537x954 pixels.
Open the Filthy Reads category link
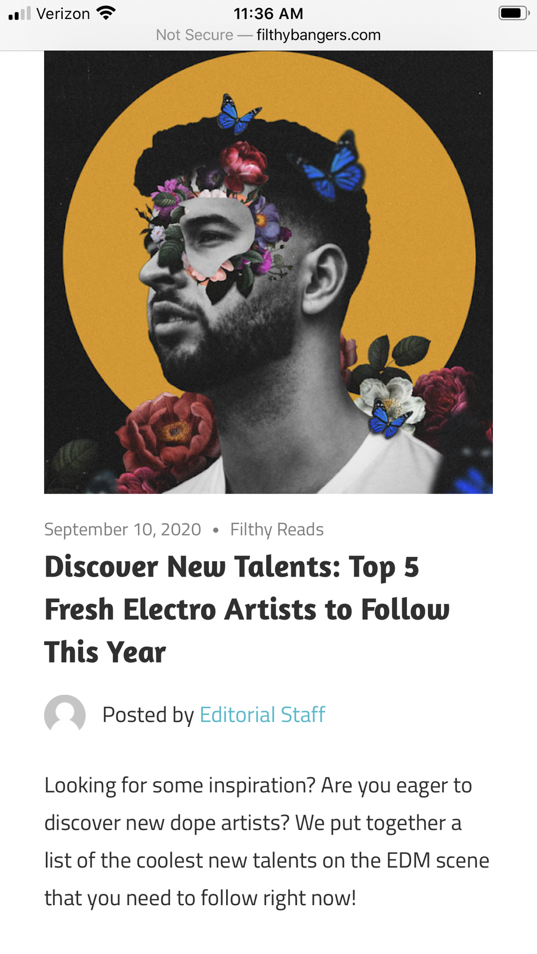[277, 529]
